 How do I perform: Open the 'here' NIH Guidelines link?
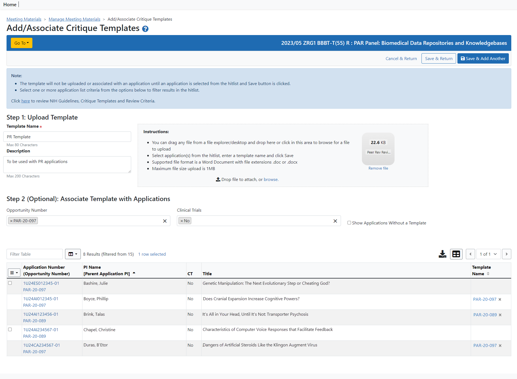point(26,101)
